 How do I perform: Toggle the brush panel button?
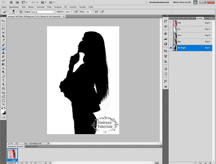(21, 12)
